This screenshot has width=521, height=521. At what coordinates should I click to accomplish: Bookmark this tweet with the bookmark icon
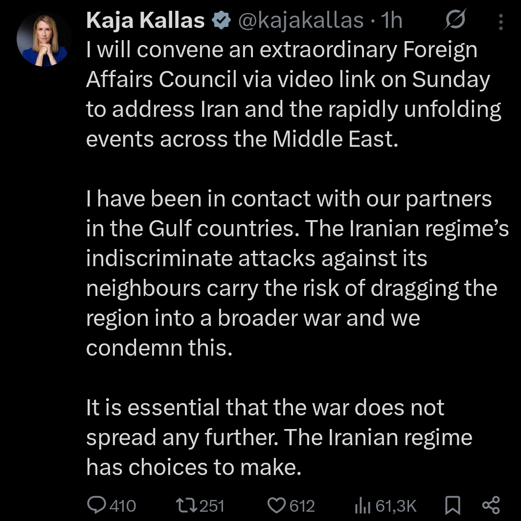(x=453, y=506)
